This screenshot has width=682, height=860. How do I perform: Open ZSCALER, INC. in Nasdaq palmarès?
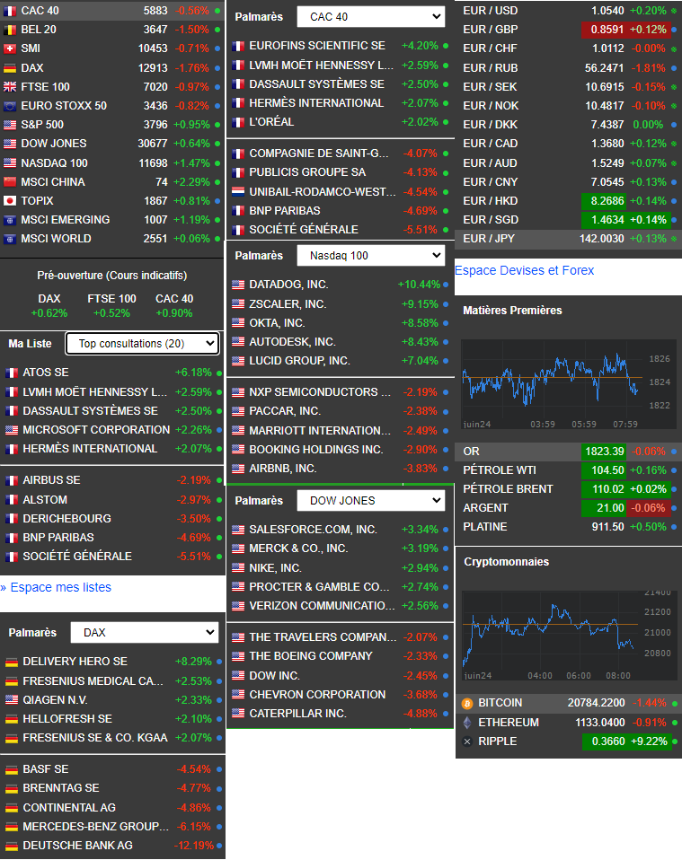point(340,303)
